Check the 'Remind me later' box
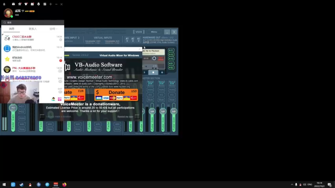The width and height of the screenshot is (335, 188). (137, 117)
